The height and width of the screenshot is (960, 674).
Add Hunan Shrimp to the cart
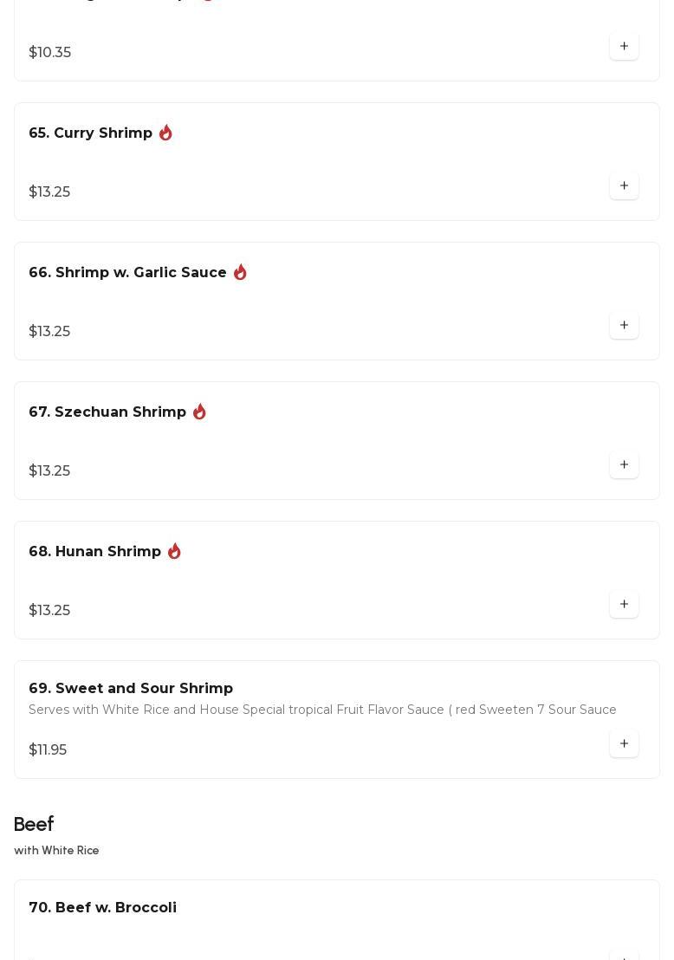[x=624, y=605]
